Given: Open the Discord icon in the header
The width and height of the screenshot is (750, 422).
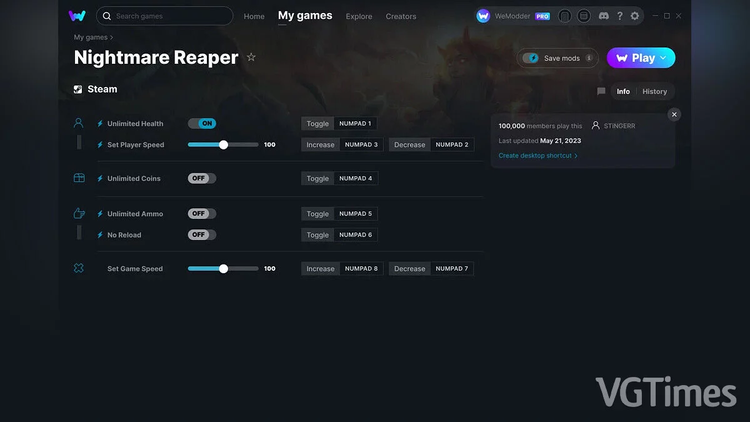Looking at the screenshot, I should (x=604, y=16).
